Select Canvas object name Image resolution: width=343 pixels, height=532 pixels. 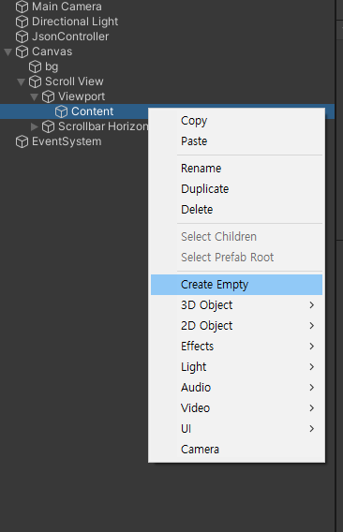[x=52, y=52]
